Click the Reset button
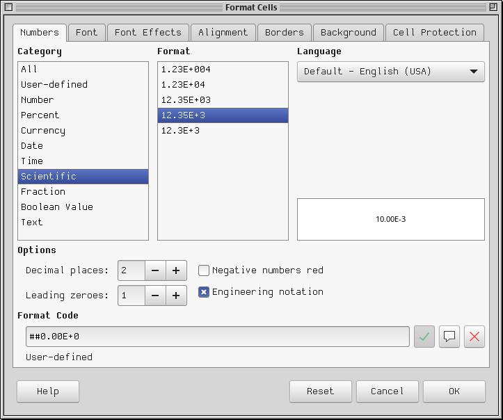 320,391
